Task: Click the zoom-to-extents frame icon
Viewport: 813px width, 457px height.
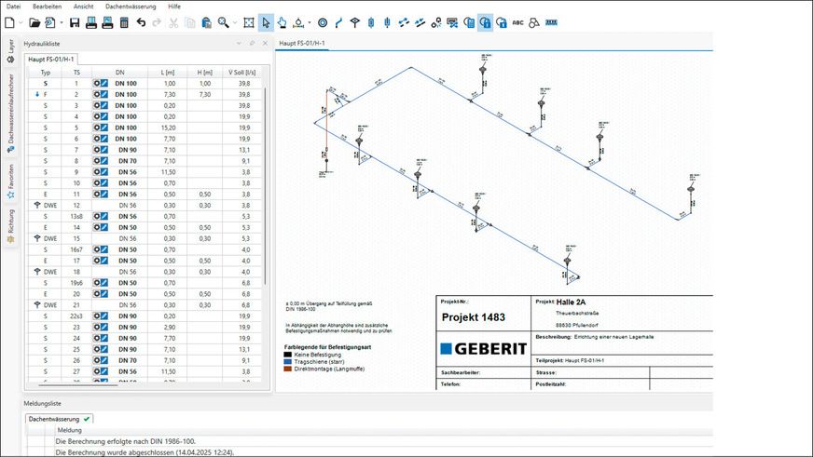Action: 249,21
